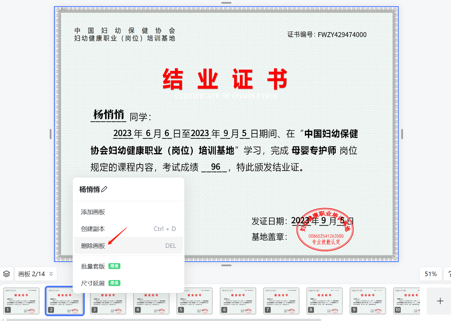451x321 pixels.
Task: Open the 51% zoom level control
Action: click(x=431, y=274)
